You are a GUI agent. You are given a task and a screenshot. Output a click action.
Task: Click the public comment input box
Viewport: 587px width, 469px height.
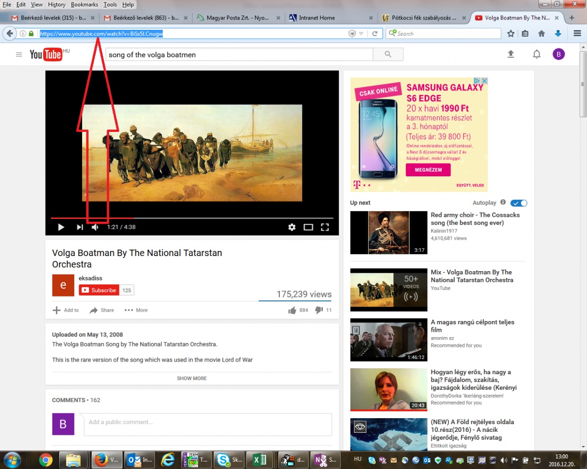pyautogui.click(x=207, y=423)
